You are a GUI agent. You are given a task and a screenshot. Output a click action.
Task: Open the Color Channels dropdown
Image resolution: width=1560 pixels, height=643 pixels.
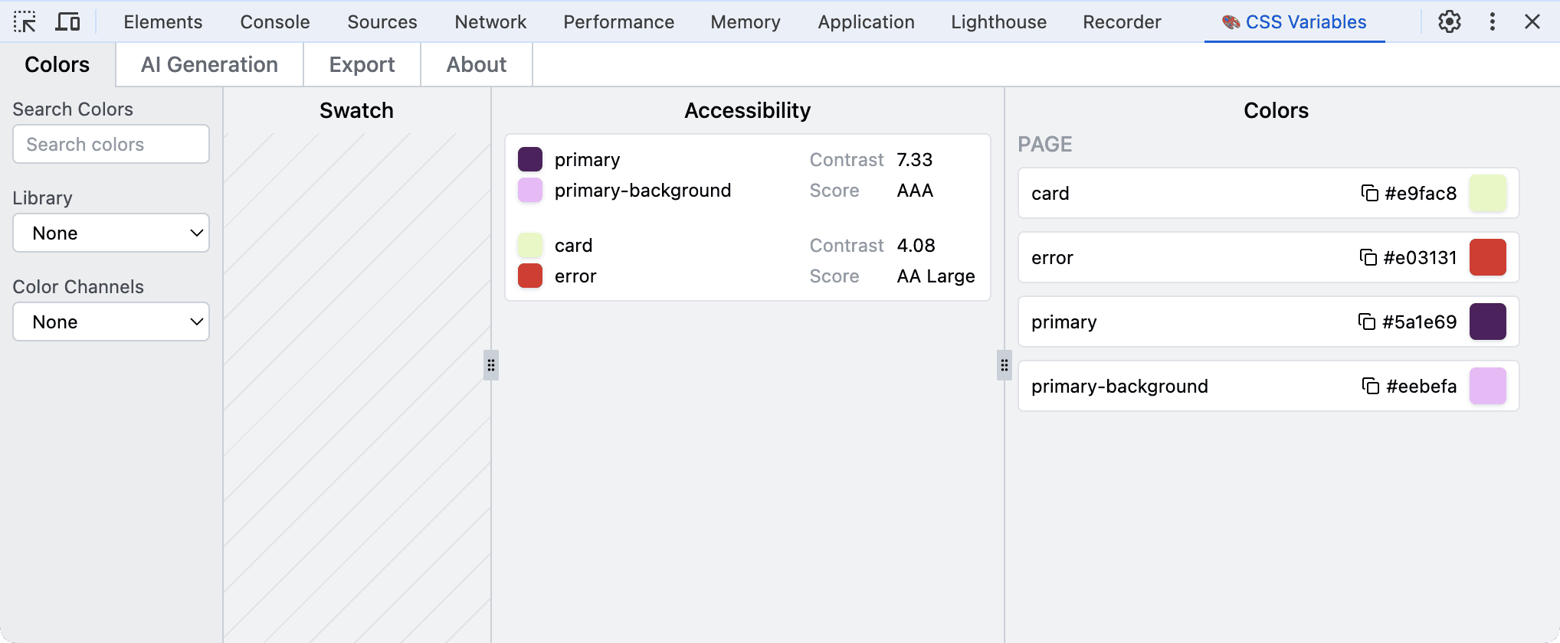coord(111,322)
